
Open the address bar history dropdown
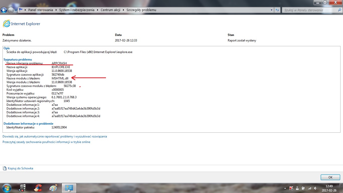272,10
